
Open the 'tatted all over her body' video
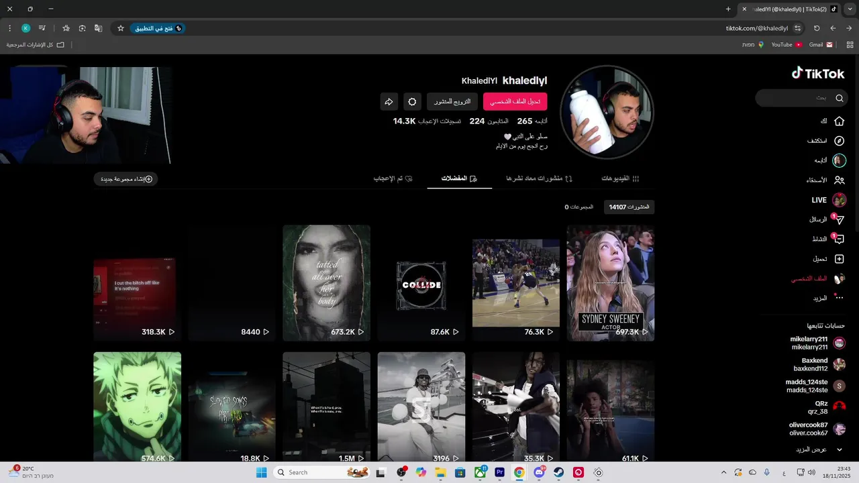point(326,283)
